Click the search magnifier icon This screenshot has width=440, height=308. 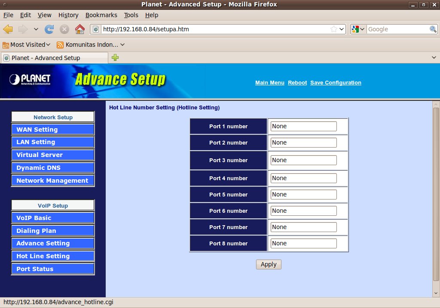(x=433, y=29)
